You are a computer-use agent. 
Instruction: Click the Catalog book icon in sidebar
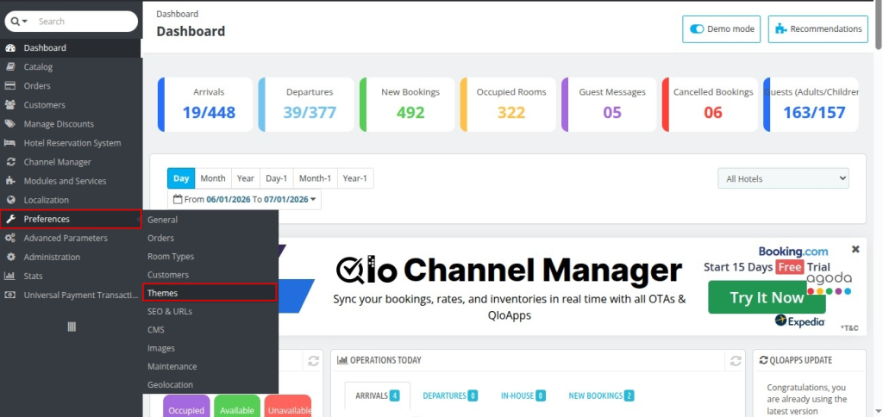point(10,67)
